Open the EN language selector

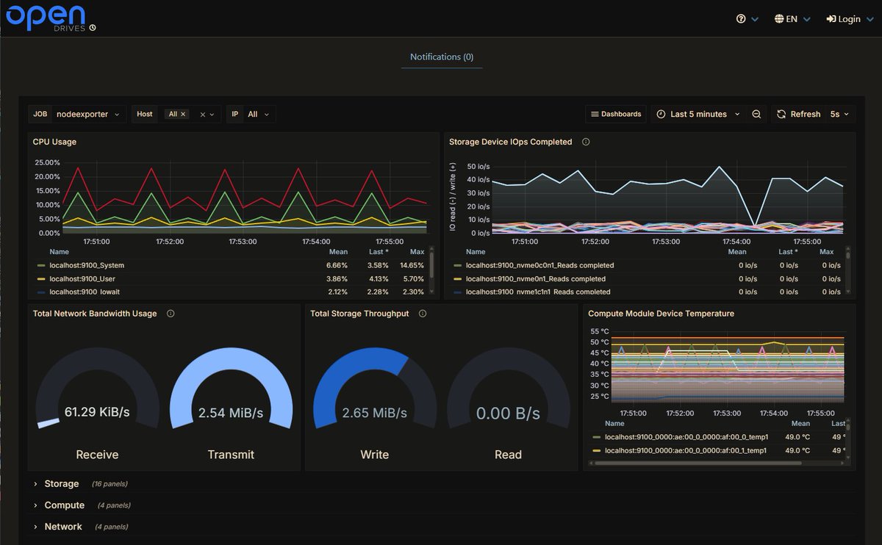[792, 19]
